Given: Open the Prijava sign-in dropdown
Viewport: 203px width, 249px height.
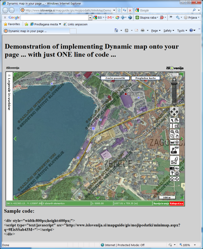Looking at the screenshot, I should [x=192, y=18].
